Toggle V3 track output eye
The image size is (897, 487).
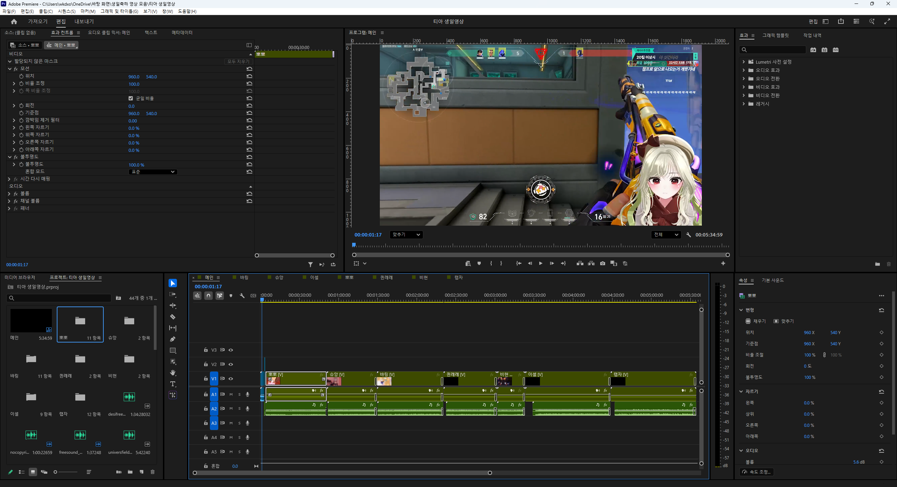231,350
